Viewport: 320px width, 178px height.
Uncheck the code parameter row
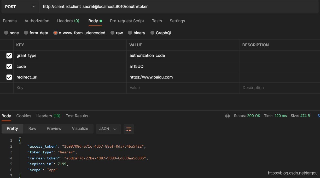[x=9, y=66]
